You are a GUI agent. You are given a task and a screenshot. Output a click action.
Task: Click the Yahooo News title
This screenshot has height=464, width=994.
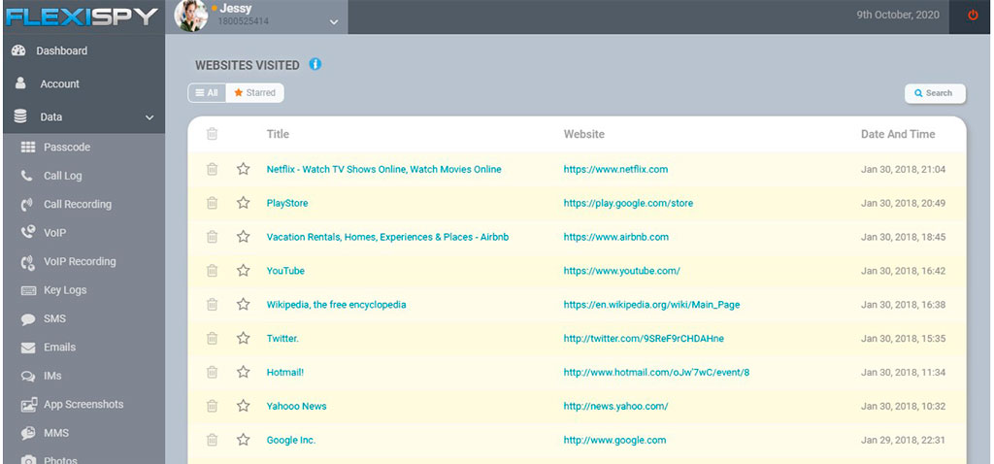(x=297, y=406)
